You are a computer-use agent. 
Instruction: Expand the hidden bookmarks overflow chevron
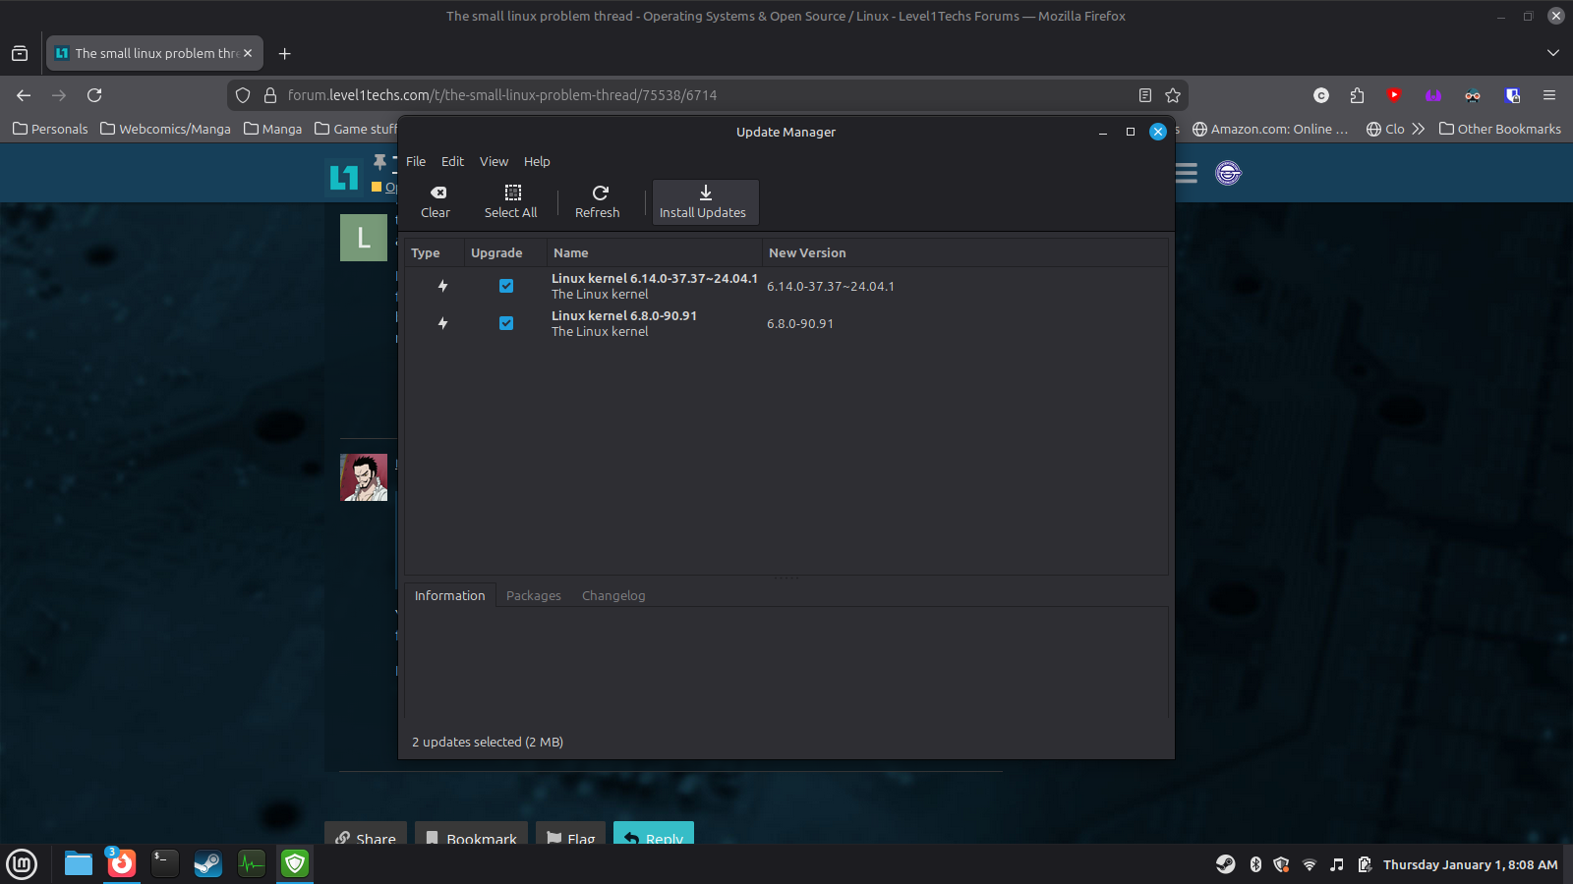pyautogui.click(x=1418, y=129)
